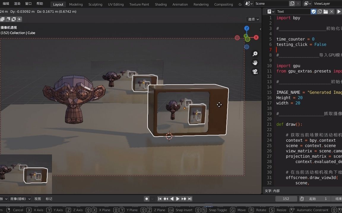Run the script with the play arrow icon
This screenshot has height=213, width=342.
click(x=339, y=11)
